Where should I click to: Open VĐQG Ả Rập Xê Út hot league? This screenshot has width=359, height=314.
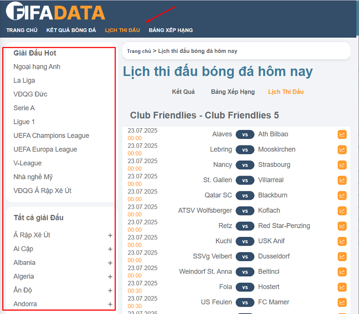tap(42, 190)
